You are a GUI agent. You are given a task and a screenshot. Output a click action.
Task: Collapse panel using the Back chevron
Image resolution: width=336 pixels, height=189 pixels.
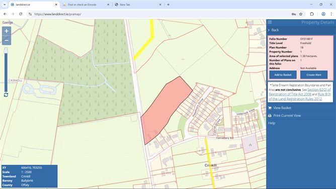tap(269, 30)
